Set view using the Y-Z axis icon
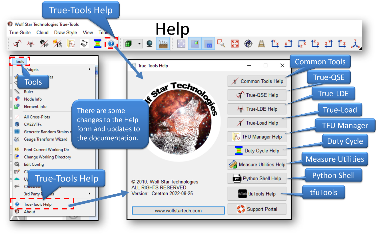Image resolution: width=377 pixels, height=234 pixels. [x=342, y=44]
